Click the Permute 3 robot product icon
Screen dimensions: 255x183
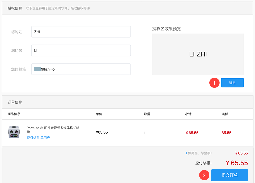[14, 132]
